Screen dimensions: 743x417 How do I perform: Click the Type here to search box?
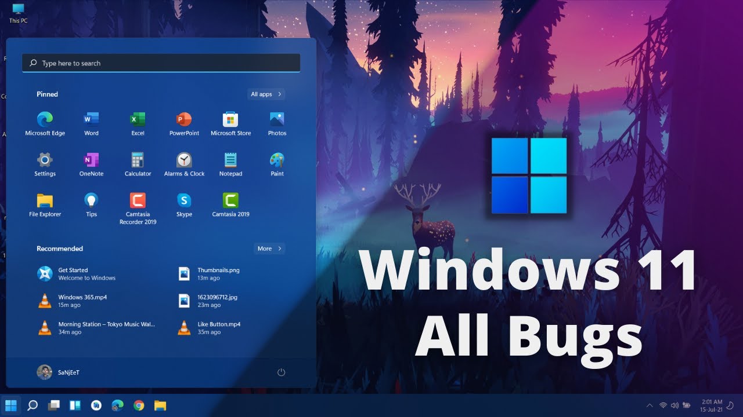[161, 63]
